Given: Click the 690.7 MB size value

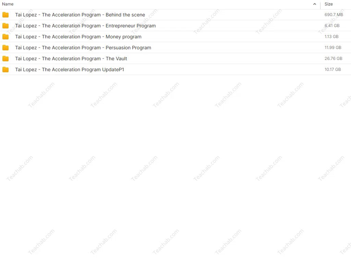Looking at the screenshot, I should point(334,14).
